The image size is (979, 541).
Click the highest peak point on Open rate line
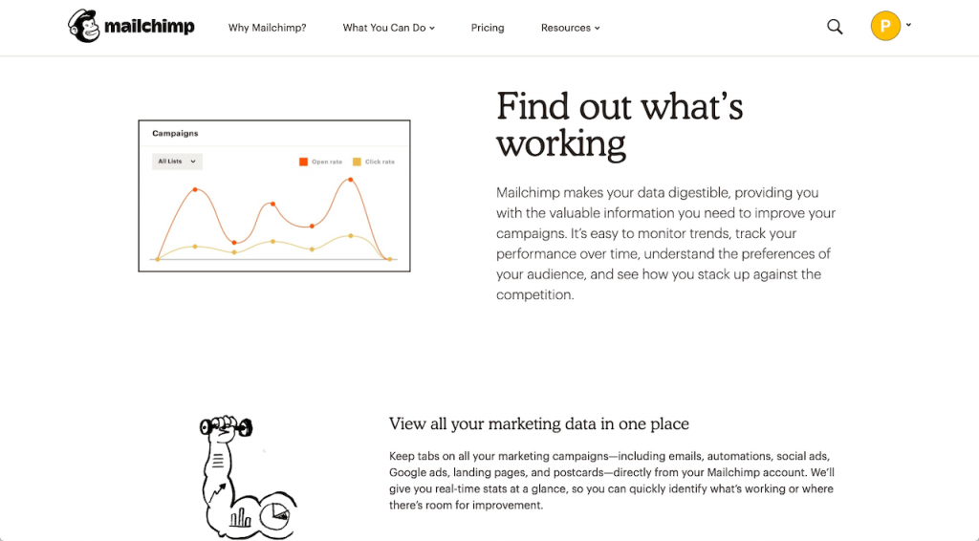[351, 180]
